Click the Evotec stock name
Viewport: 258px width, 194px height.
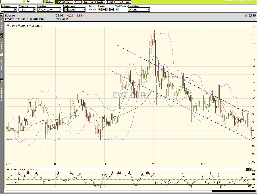pos(10,15)
